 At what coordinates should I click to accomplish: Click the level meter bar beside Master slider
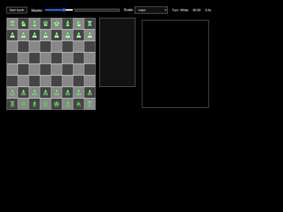[x=97, y=10]
